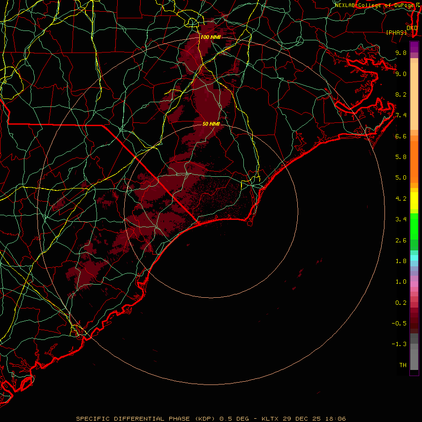Select the 9.0 value on the scale

coord(401,74)
